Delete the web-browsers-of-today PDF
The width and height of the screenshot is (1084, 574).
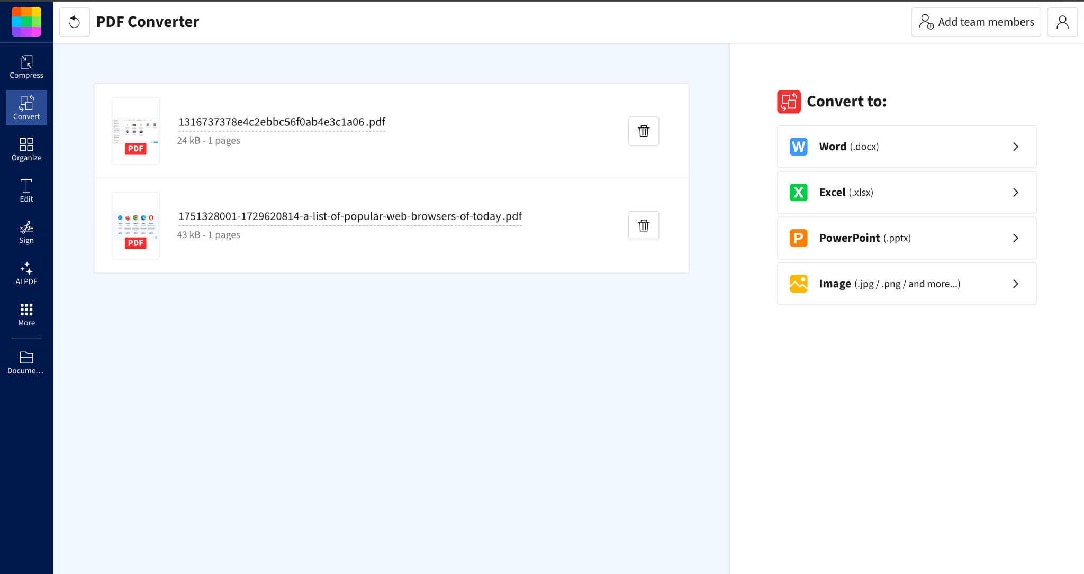(x=643, y=225)
